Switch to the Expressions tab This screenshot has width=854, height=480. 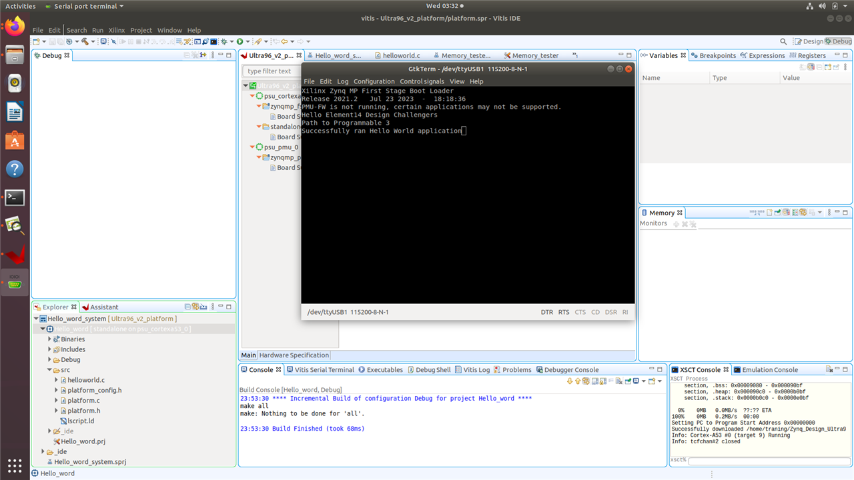[763, 55]
